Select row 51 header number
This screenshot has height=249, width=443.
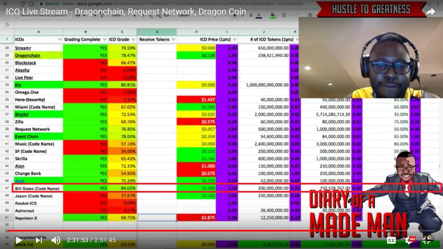click(x=7, y=218)
